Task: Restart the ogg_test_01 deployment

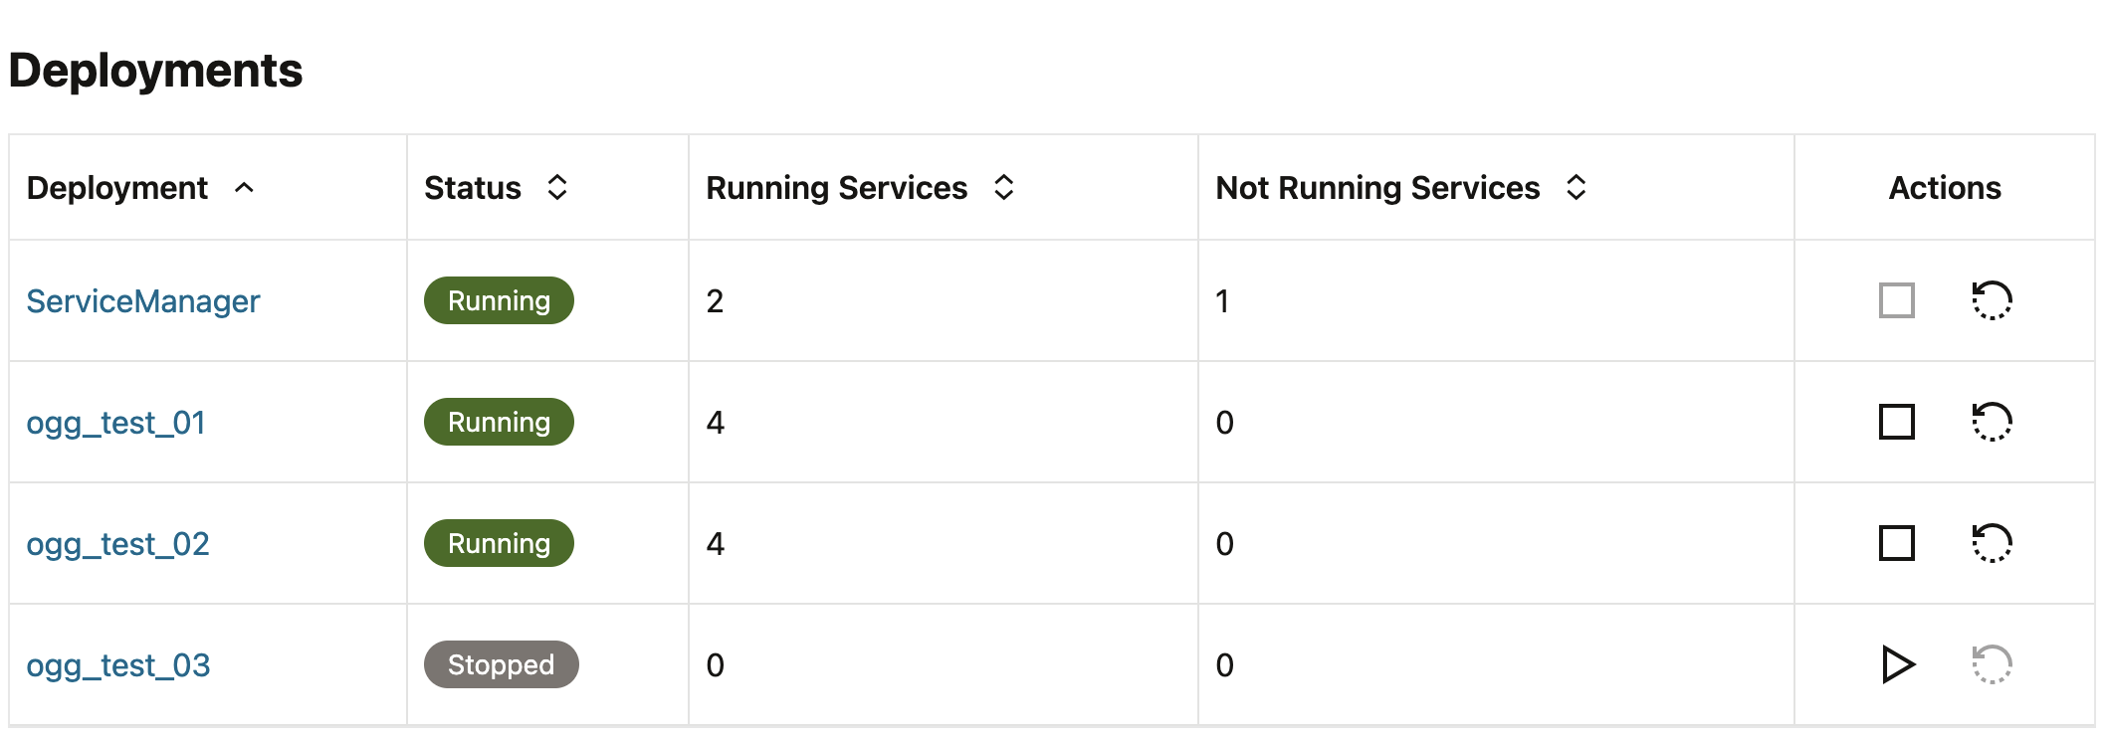Action: pyautogui.click(x=1992, y=422)
